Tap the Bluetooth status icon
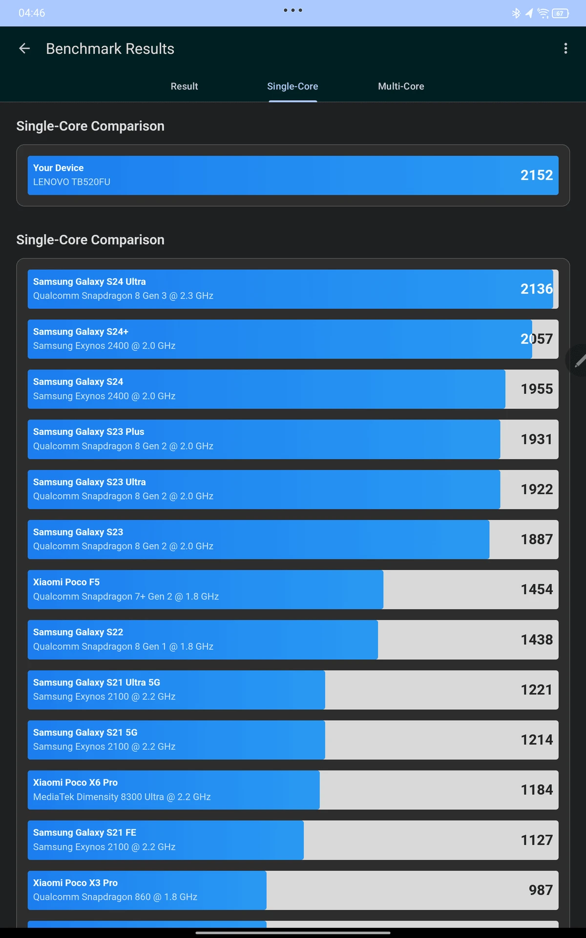Screen dimensions: 586x938 [516, 13]
